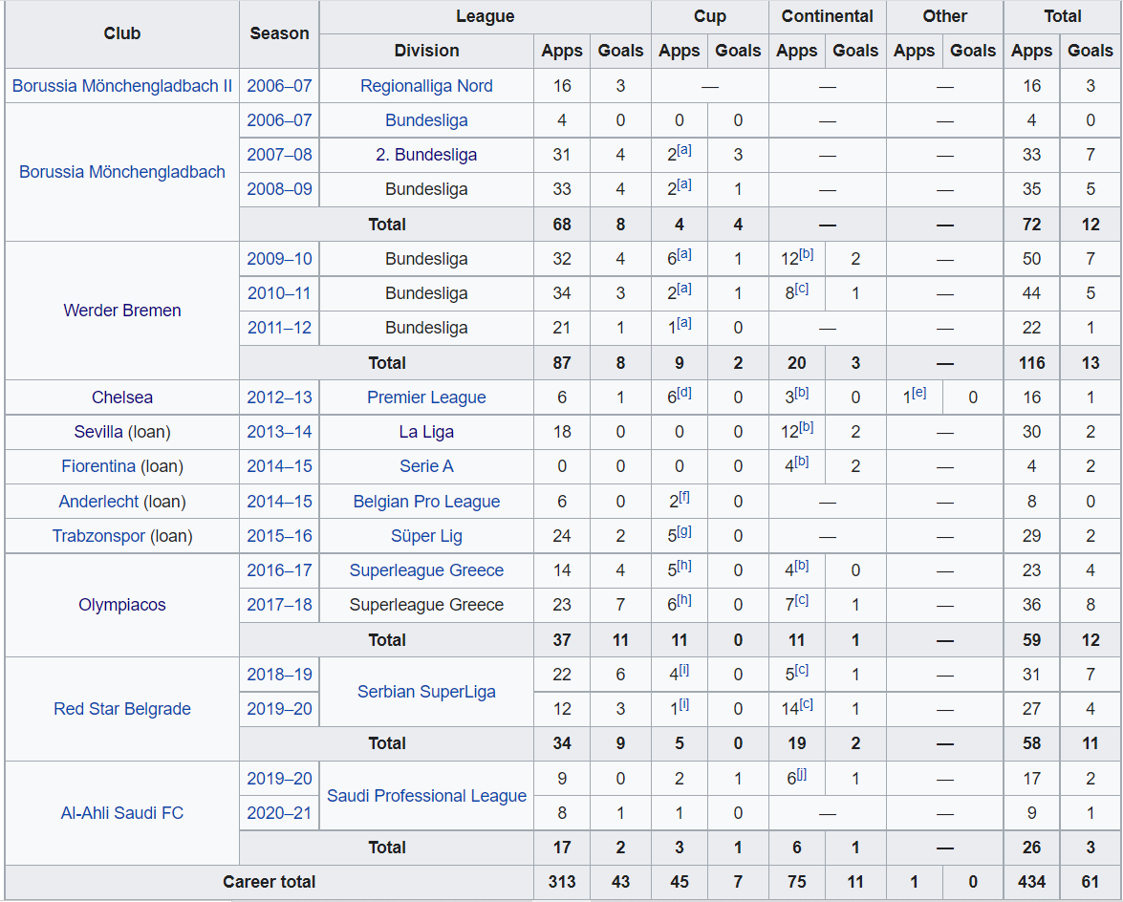
Task: Click footnote [f] in Anderlecht Cup apps
Action: coord(684,496)
